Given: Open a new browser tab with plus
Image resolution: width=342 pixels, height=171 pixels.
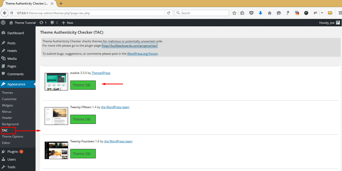Looking at the screenshot, I should coord(61,4).
